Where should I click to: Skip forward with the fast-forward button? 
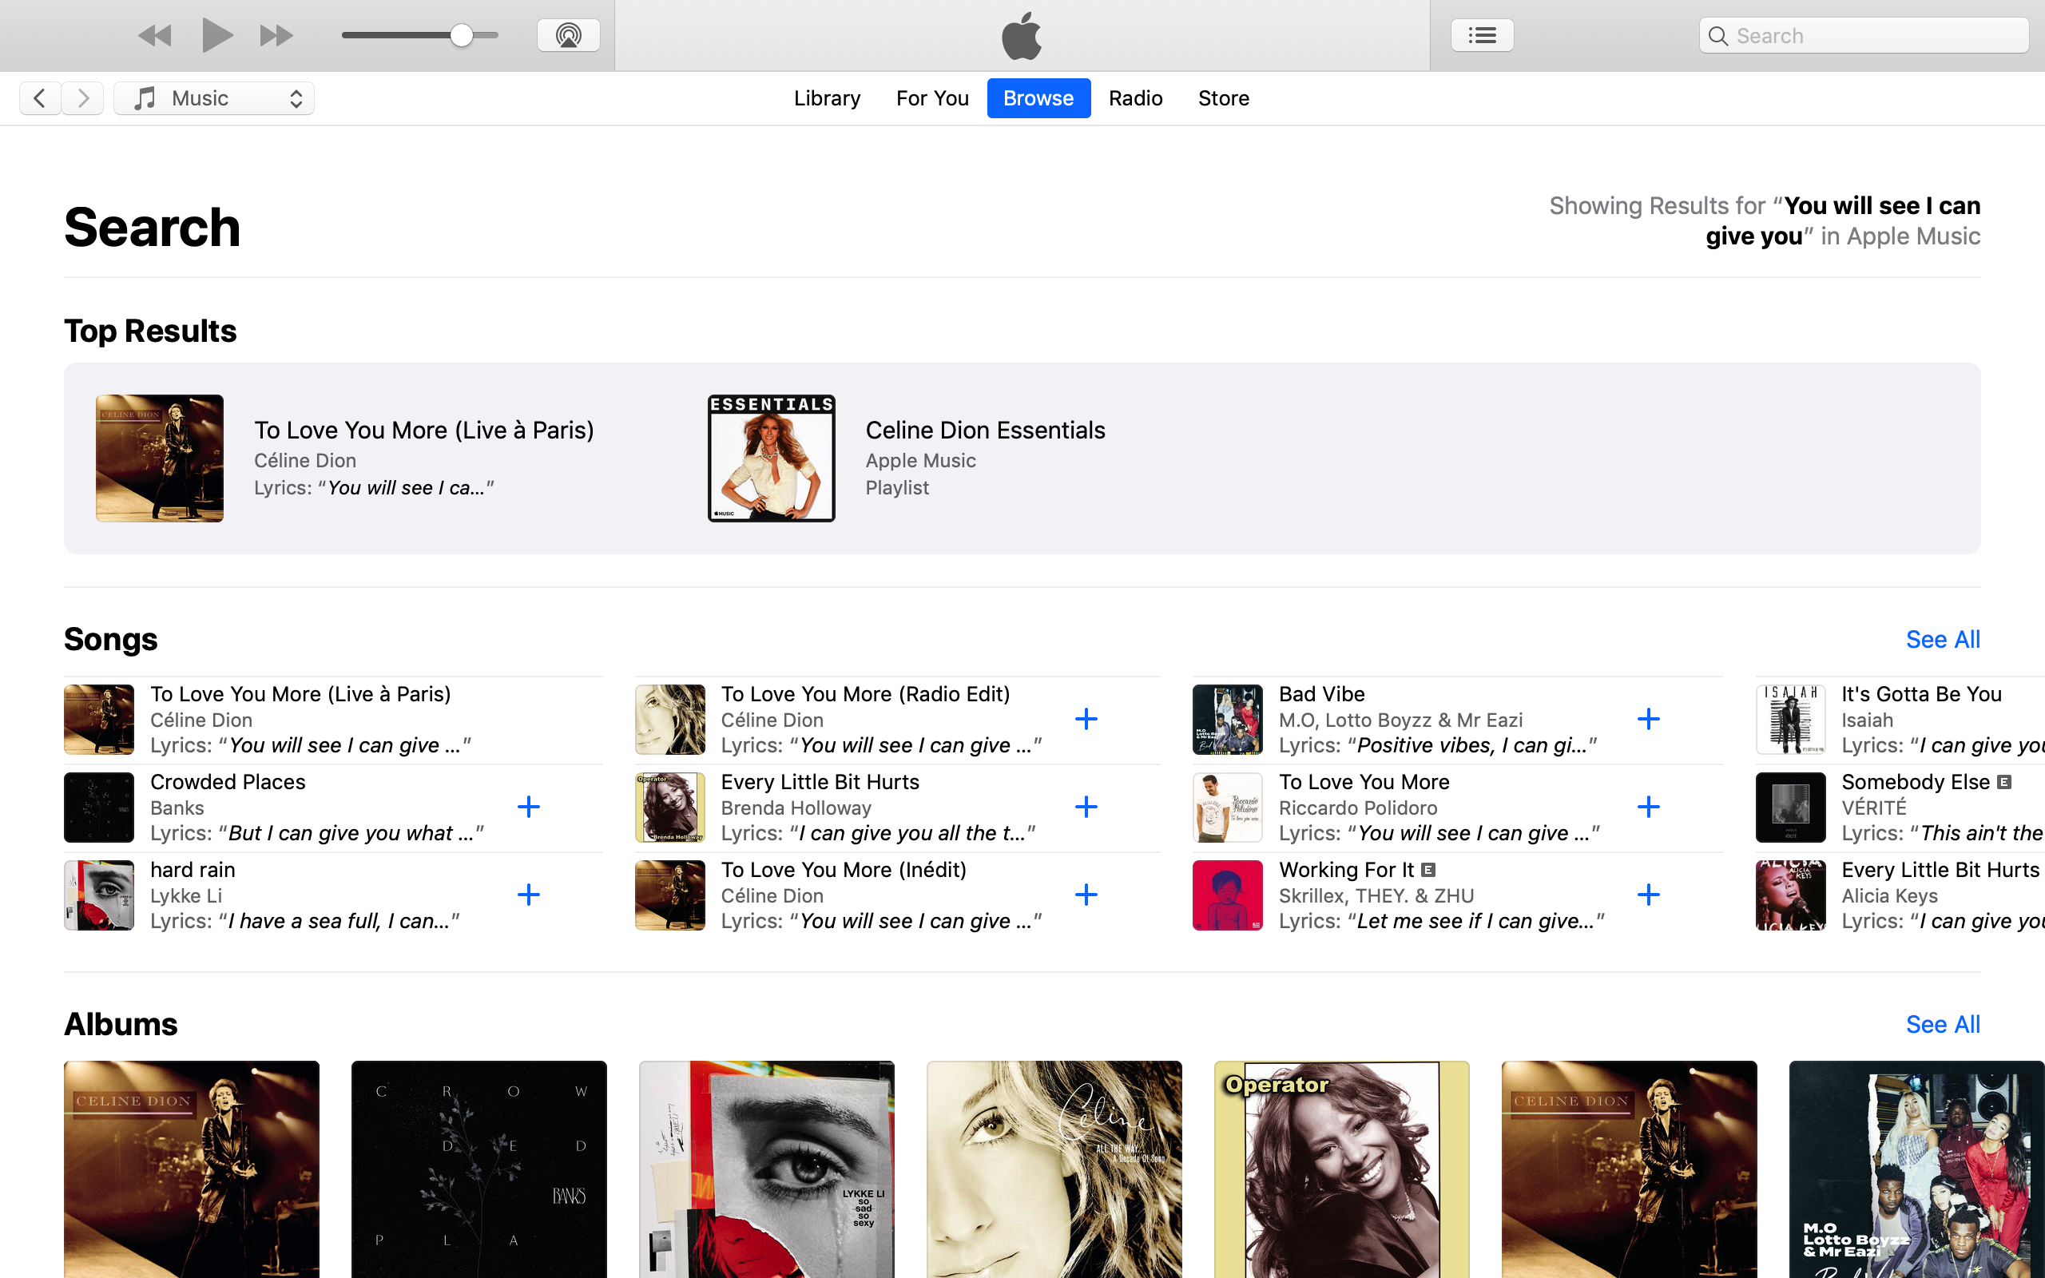coord(276,35)
